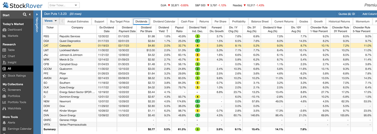Open the Buy Target Price tab
377x134 pixels.
pyautogui.click(x=120, y=22)
